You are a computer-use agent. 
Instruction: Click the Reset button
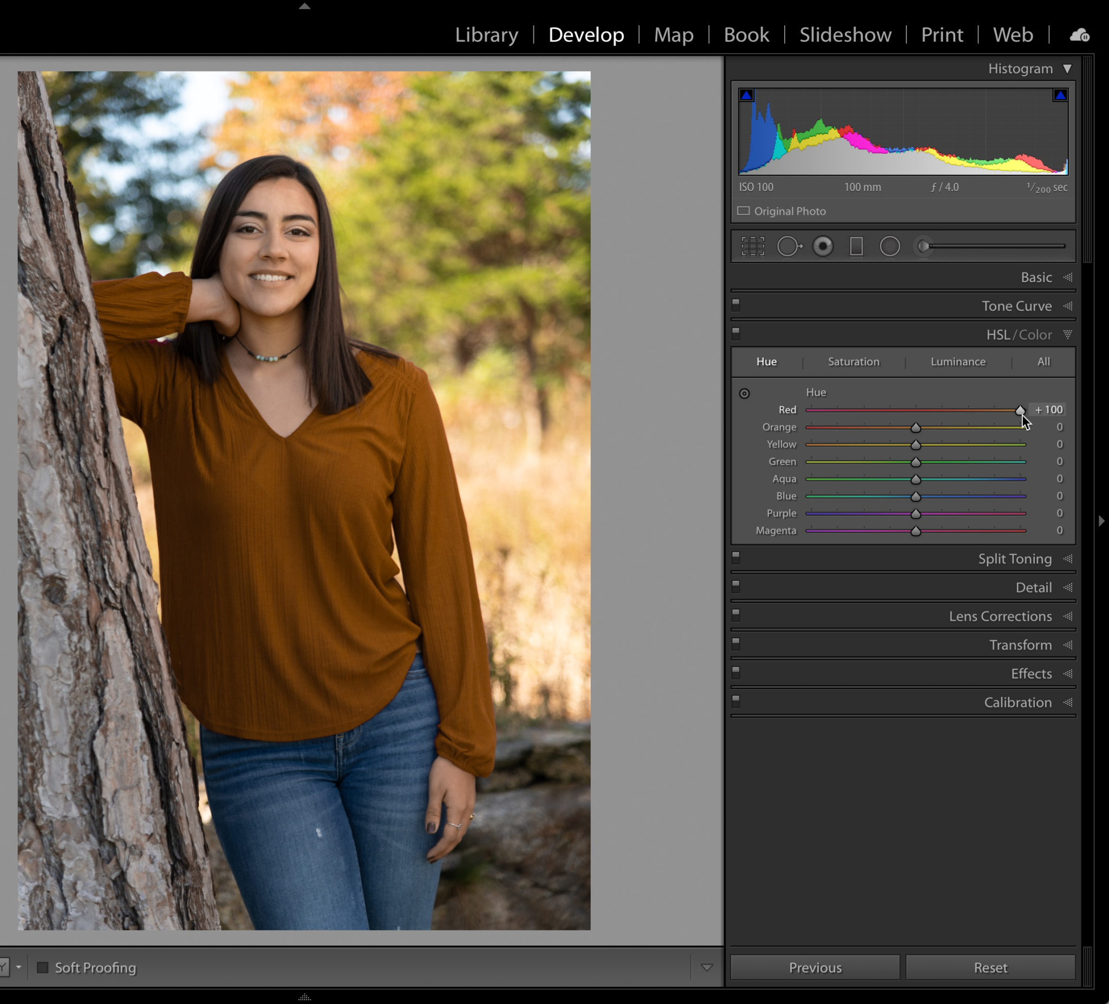tap(990, 967)
